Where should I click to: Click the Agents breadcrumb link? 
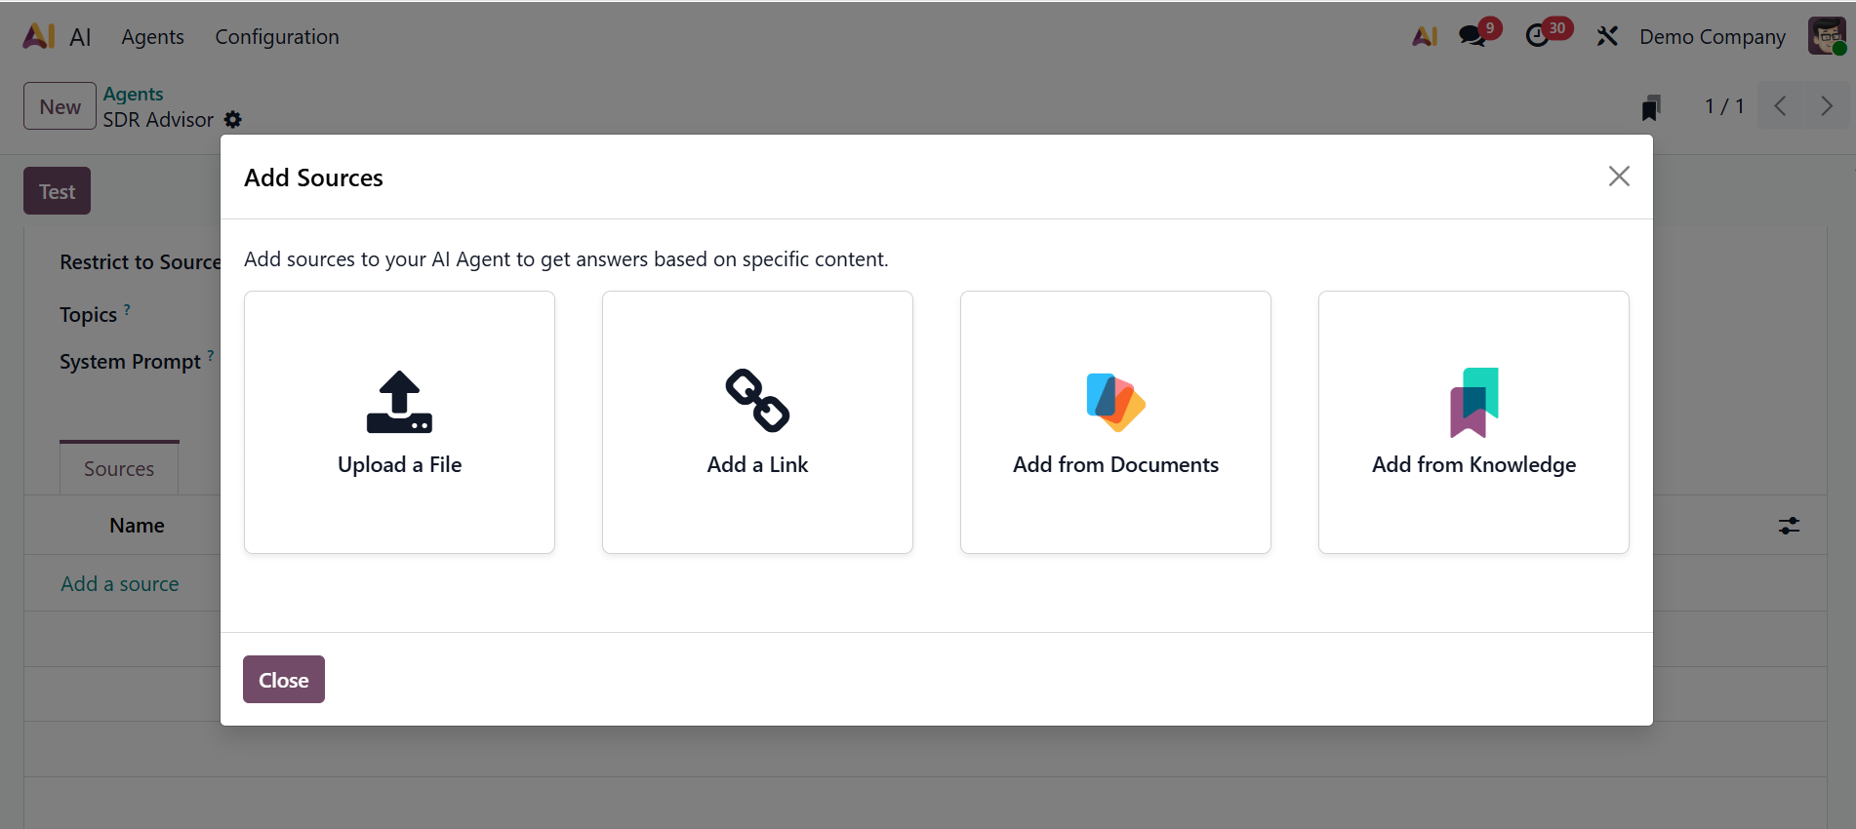pyautogui.click(x=133, y=94)
